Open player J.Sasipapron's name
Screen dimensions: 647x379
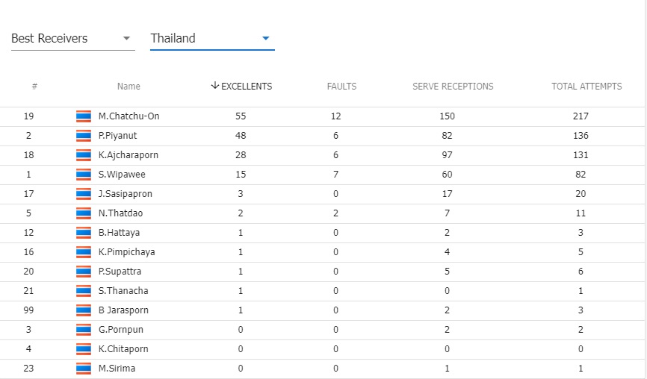tap(126, 194)
